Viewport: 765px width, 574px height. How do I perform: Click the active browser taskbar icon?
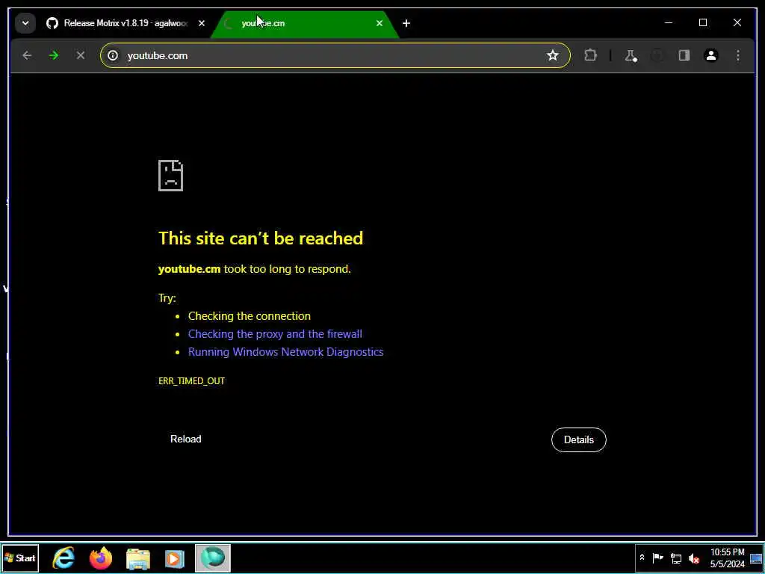[213, 558]
